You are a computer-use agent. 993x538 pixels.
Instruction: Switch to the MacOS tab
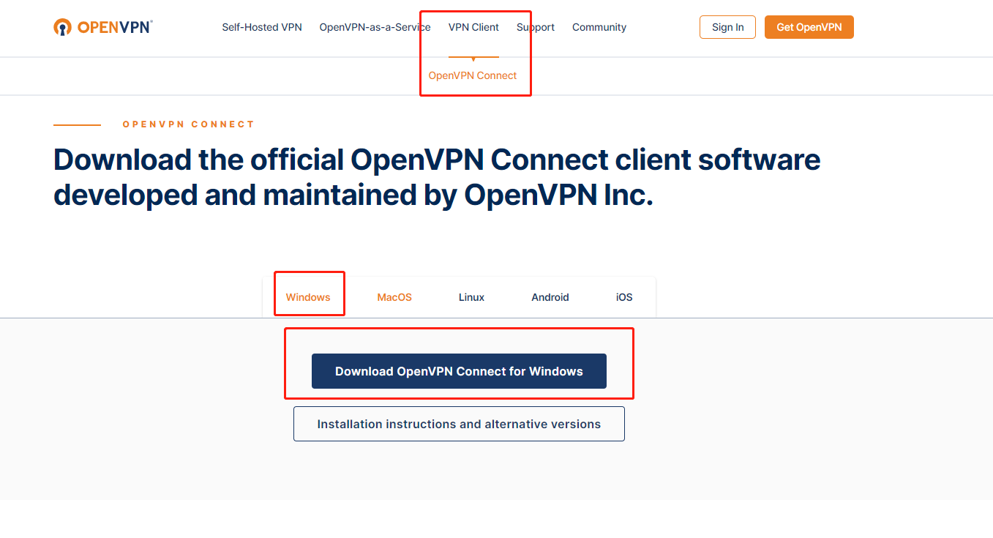(394, 297)
